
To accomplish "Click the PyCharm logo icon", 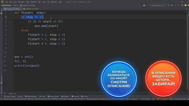I will click(x=2, y=2).
